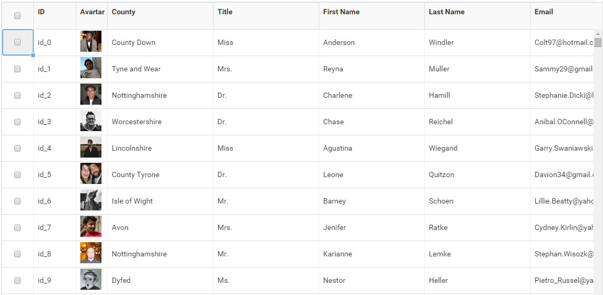Screen dimensions: 603x295
Task: Click the avatar thumbnail for id_0
Action: click(x=91, y=42)
